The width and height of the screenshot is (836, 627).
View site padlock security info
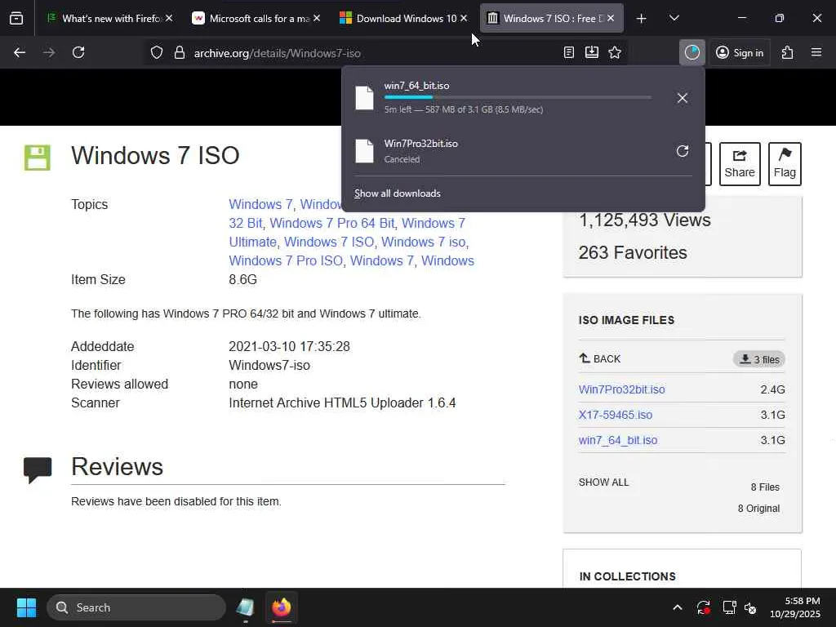tap(180, 52)
